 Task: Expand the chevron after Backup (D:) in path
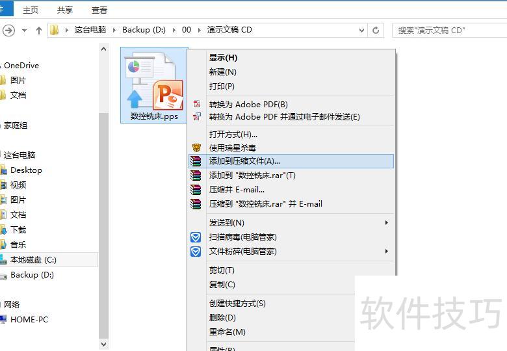pos(174,30)
